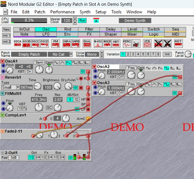Open the Synth menu
194x179 pixels.
[x=85, y=12]
